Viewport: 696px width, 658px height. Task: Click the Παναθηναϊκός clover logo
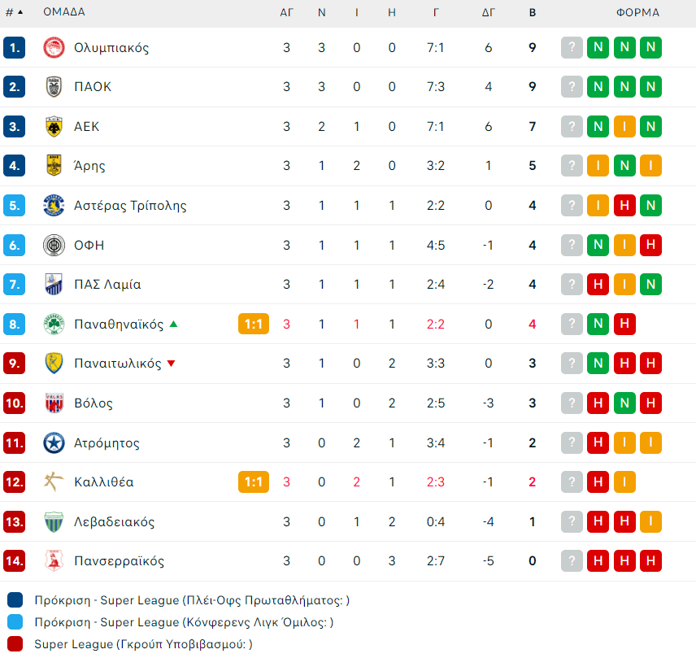[54, 325]
